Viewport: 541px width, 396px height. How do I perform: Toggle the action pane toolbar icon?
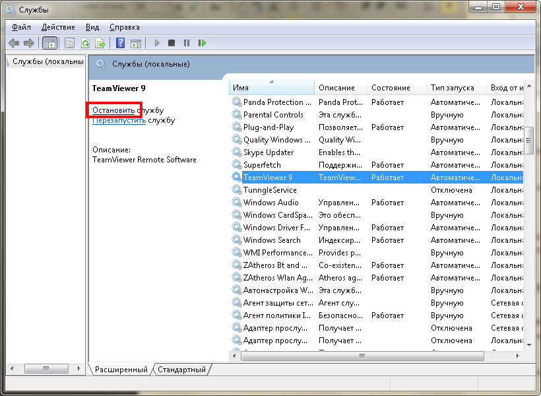(x=135, y=43)
